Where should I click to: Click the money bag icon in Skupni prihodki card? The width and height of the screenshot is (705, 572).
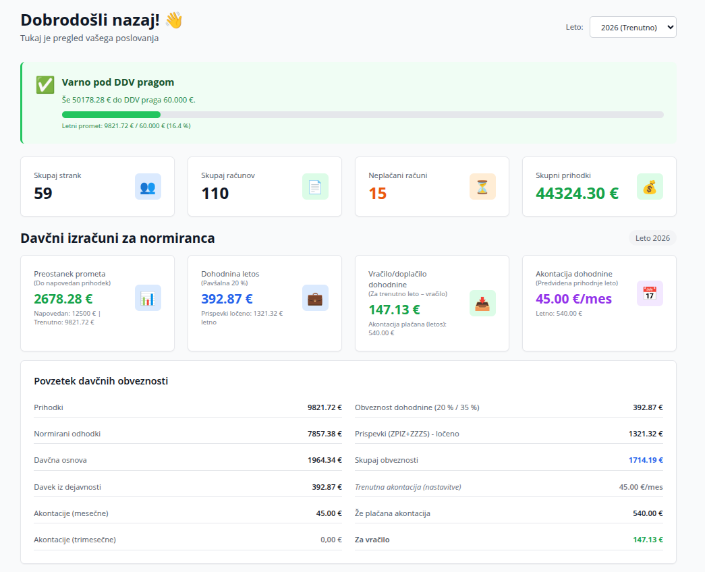tap(650, 187)
